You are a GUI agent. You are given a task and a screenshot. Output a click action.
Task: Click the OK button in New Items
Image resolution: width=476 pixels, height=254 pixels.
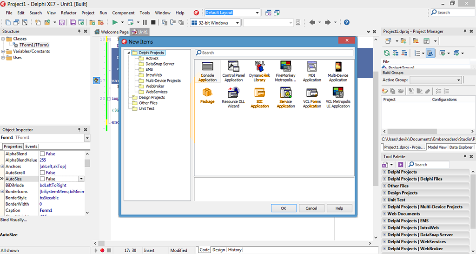(x=284, y=208)
